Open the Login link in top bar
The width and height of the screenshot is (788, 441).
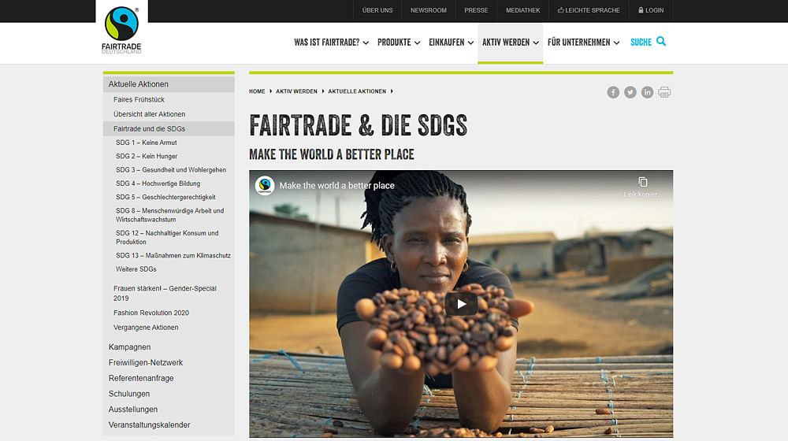[651, 10]
